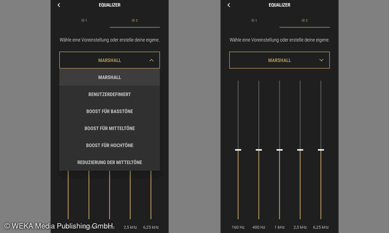Select MARSHALL preset from the list
The width and height of the screenshot is (389, 233).
pos(110,77)
